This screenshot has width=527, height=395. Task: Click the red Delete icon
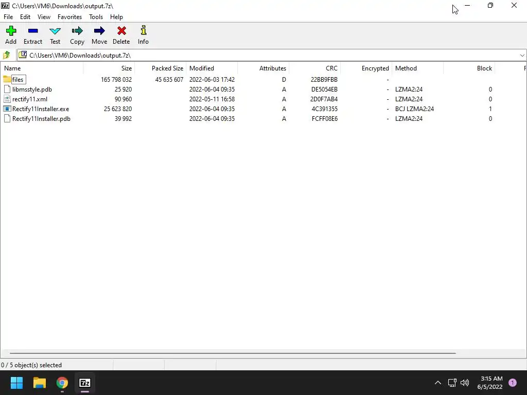[x=121, y=31]
